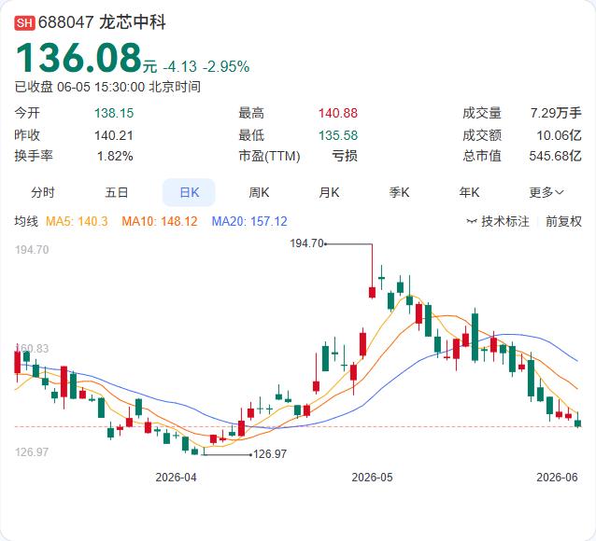Click the 126.97 low price marker
This screenshot has width=596, height=541.
click(270, 454)
